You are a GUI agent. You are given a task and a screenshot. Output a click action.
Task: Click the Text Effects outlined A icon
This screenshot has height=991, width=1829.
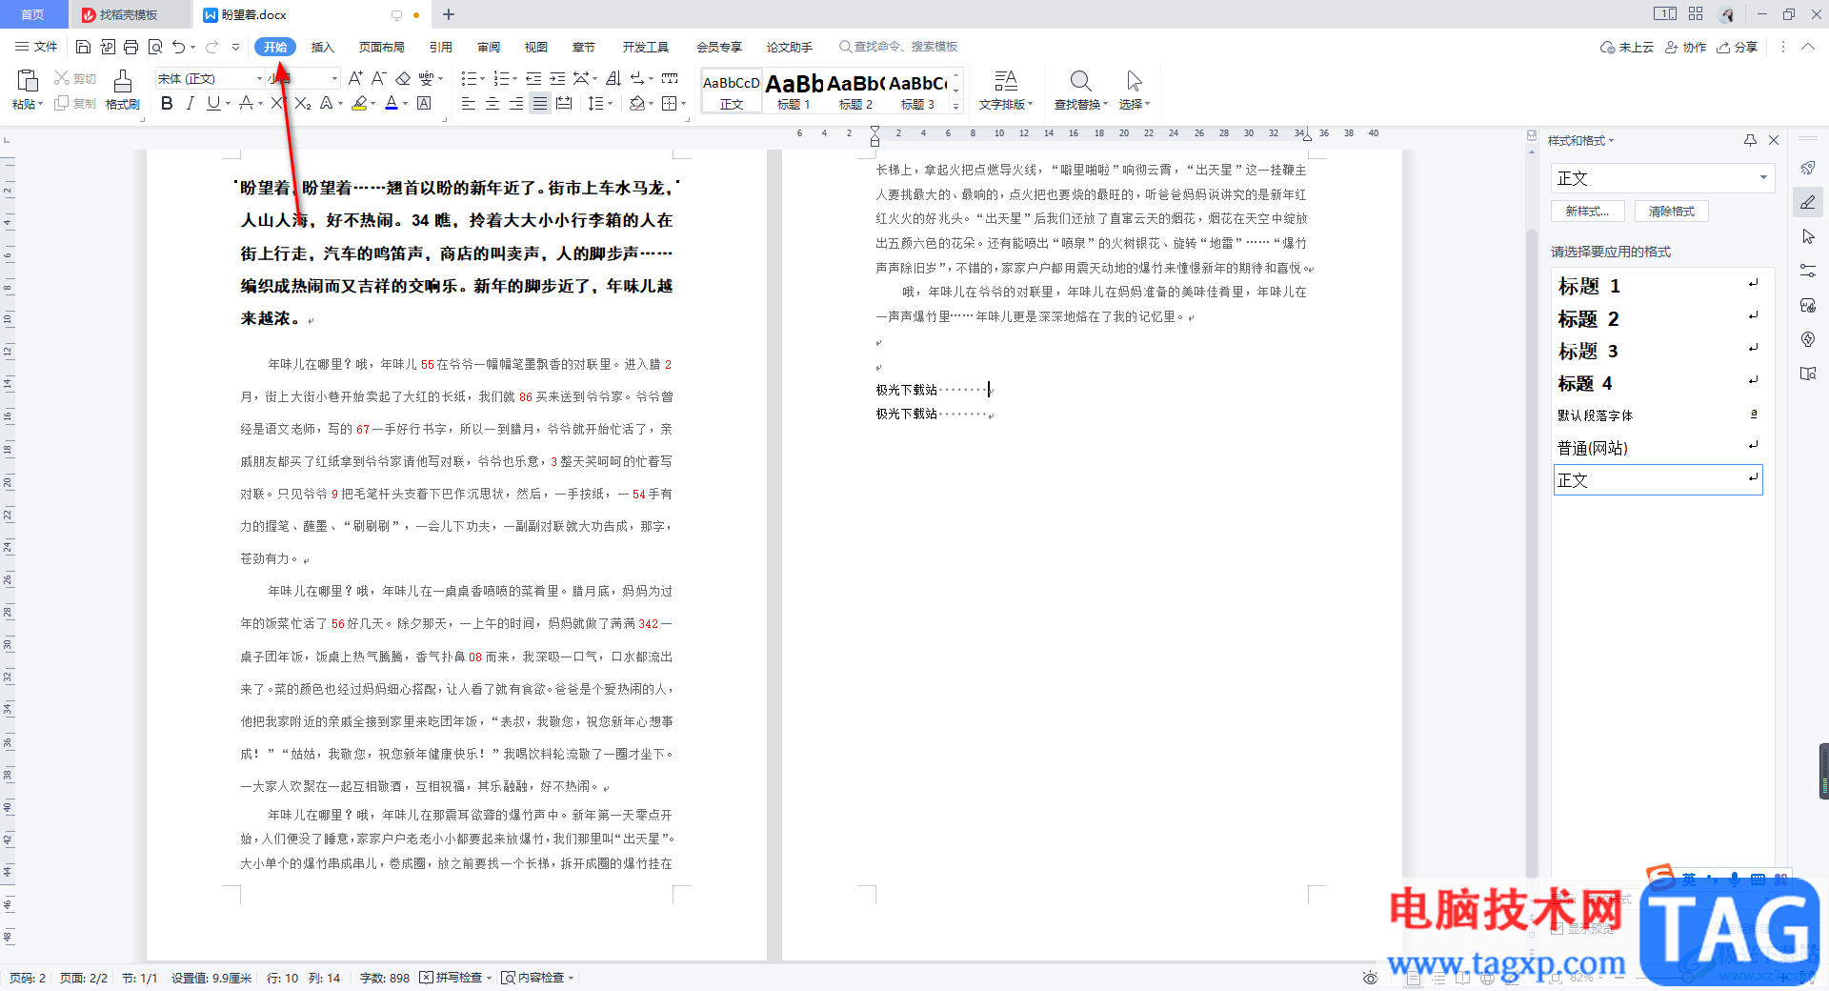click(x=327, y=103)
